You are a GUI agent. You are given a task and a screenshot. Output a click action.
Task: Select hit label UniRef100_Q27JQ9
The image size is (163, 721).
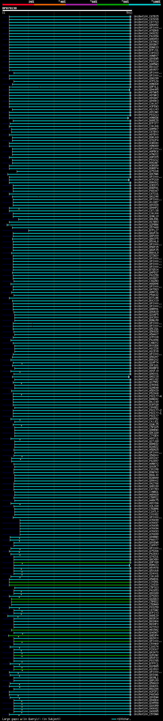tap(146, 441)
